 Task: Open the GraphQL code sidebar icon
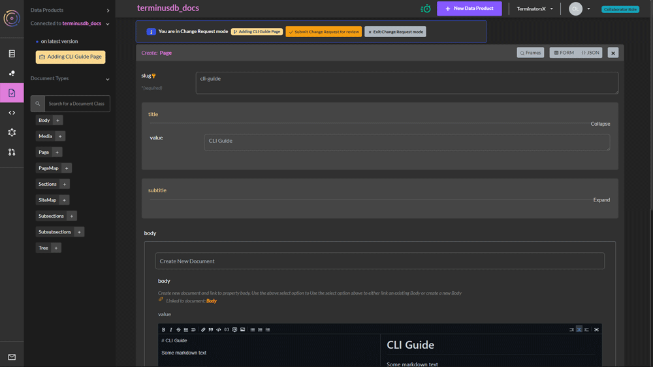[12, 113]
